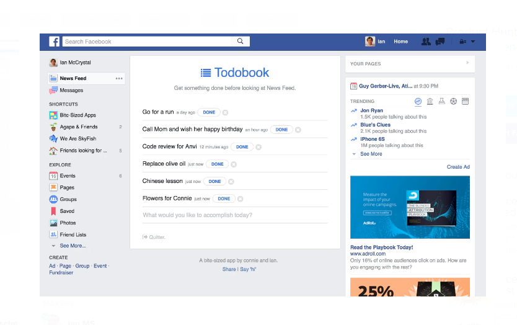Click Say 'hi' link
The image size is (517, 325).
(248, 269)
